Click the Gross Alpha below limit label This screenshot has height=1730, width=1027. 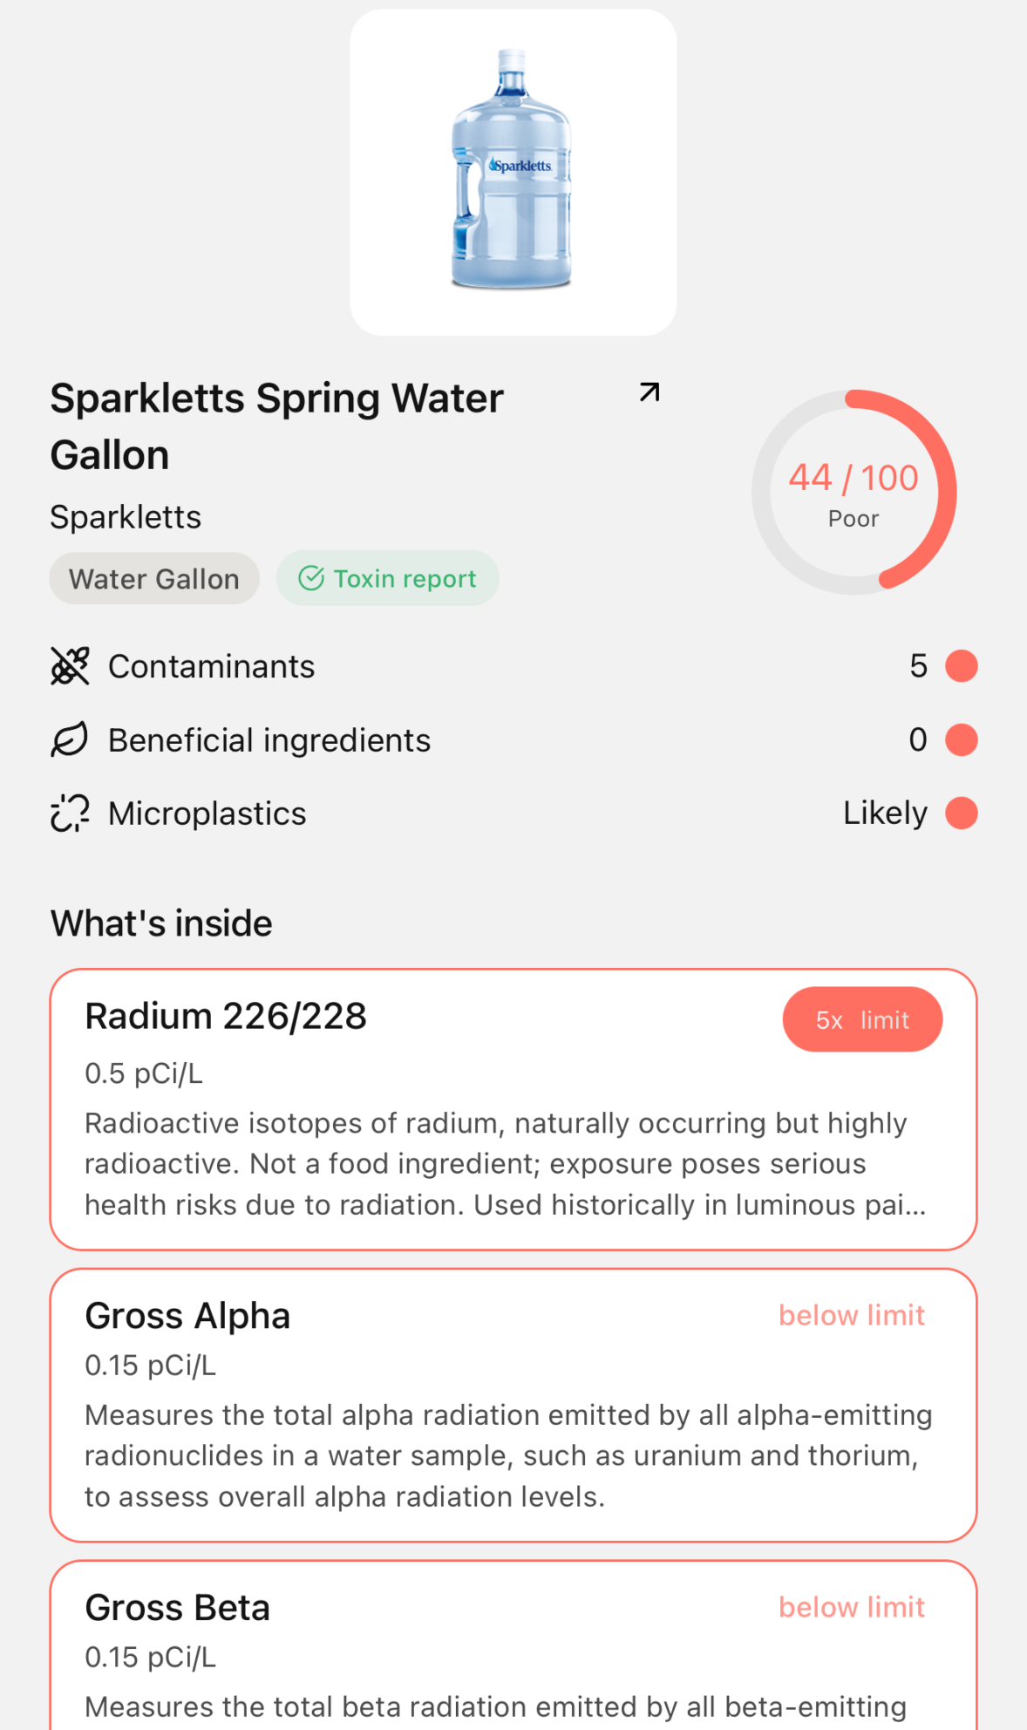tap(851, 1316)
